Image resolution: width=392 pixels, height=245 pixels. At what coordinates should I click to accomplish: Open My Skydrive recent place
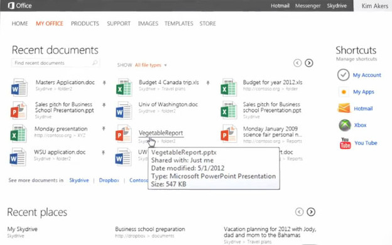click(22, 229)
